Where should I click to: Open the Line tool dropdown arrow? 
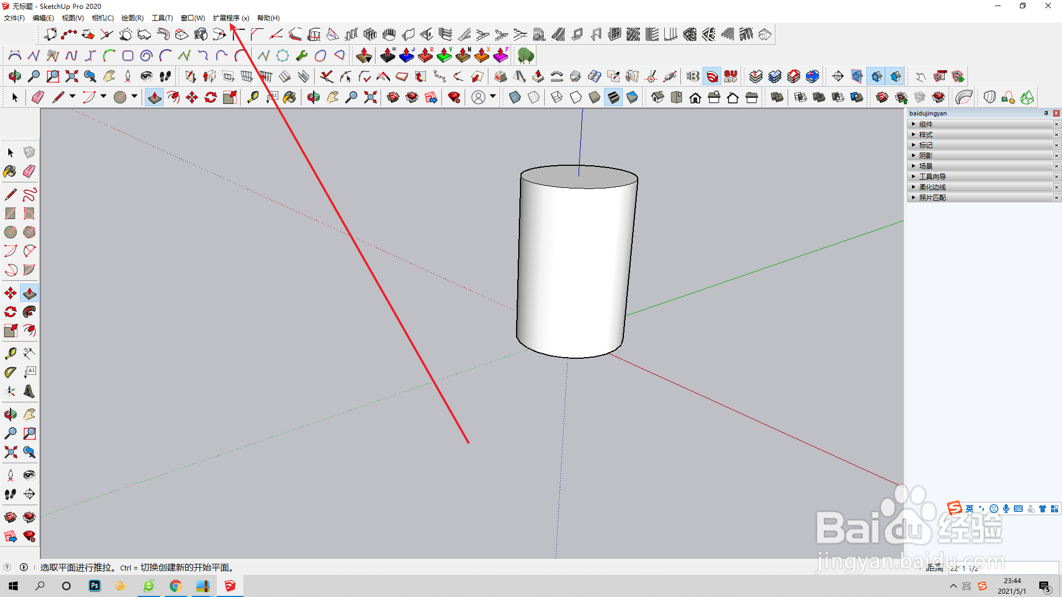pyautogui.click(x=72, y=97)
